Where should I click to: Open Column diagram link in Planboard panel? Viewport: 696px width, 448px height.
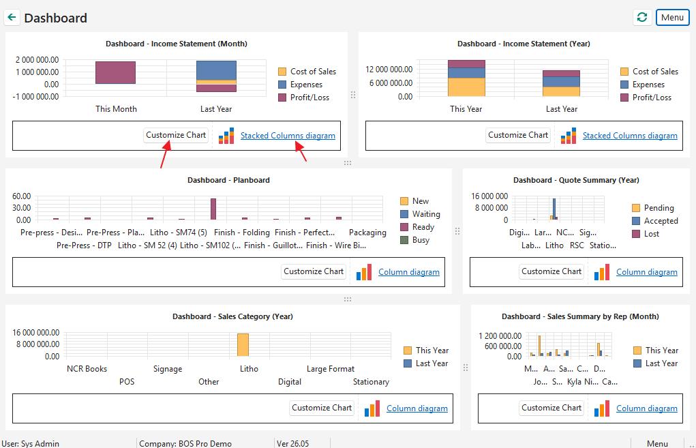pos(409,272)
